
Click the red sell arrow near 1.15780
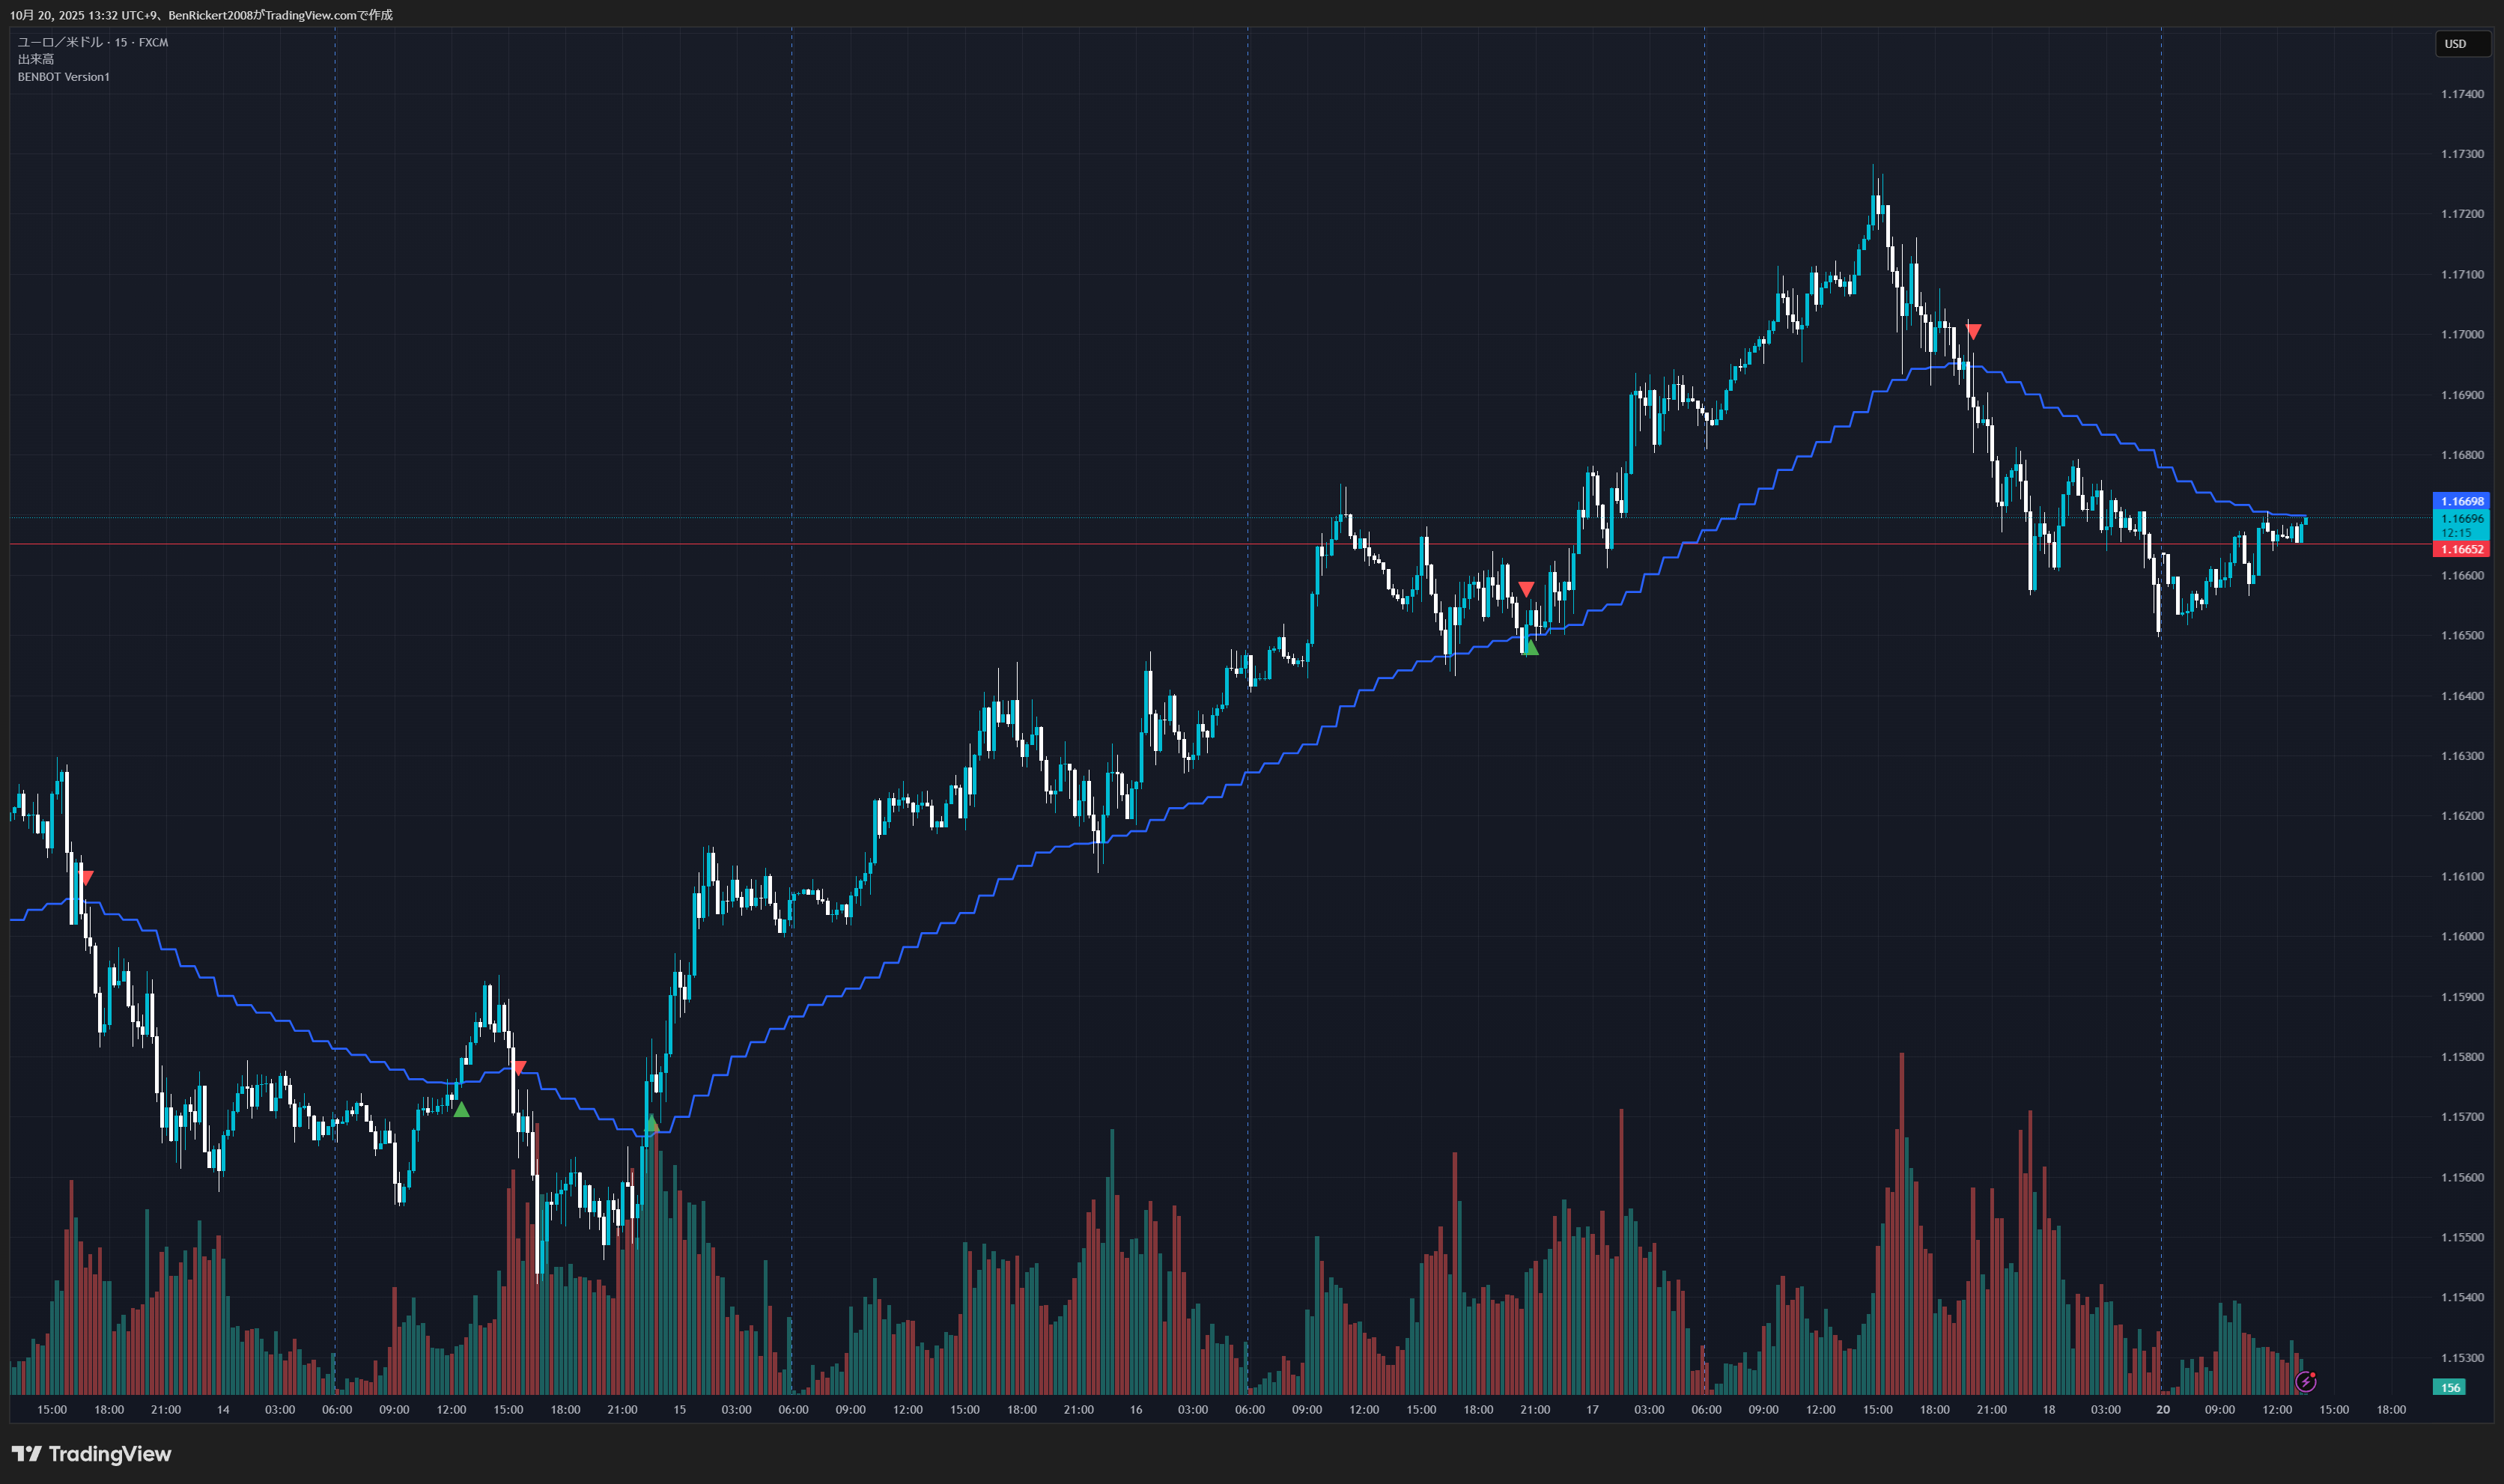pos(519,1068)
